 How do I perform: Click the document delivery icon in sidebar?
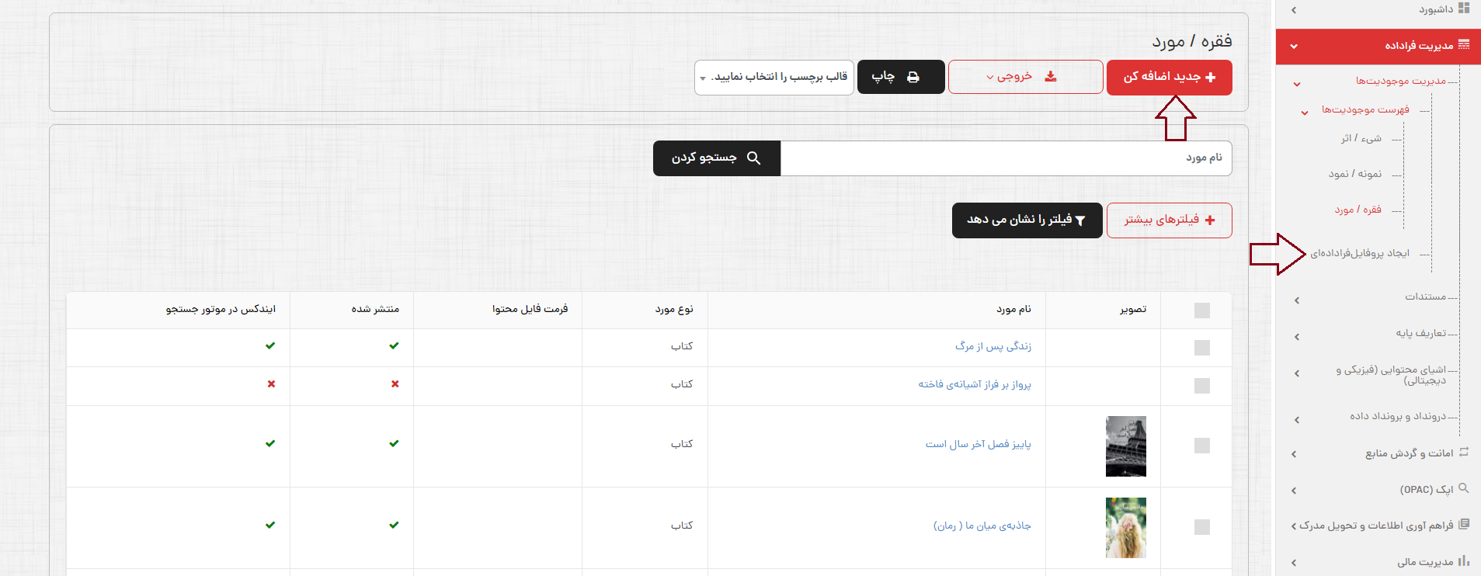pyautogui.click(x=1464, y=524)
